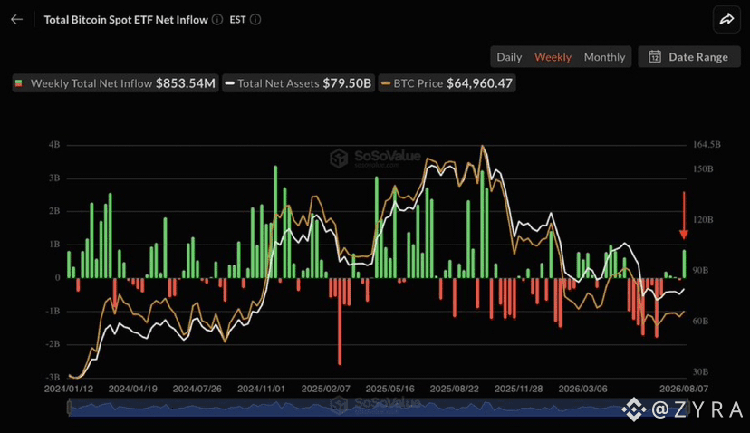
Task: Click the 2025/08/22 axis date label
Action: pyautogui.click(x=455, y=389)
